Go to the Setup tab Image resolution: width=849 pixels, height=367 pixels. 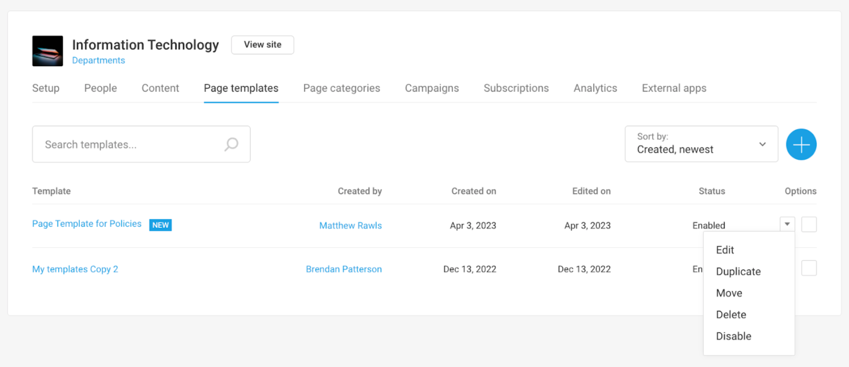tap(46, 88)
